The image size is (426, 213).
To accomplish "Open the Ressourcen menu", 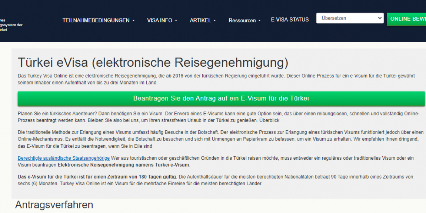I will click(x=242, y=21).
